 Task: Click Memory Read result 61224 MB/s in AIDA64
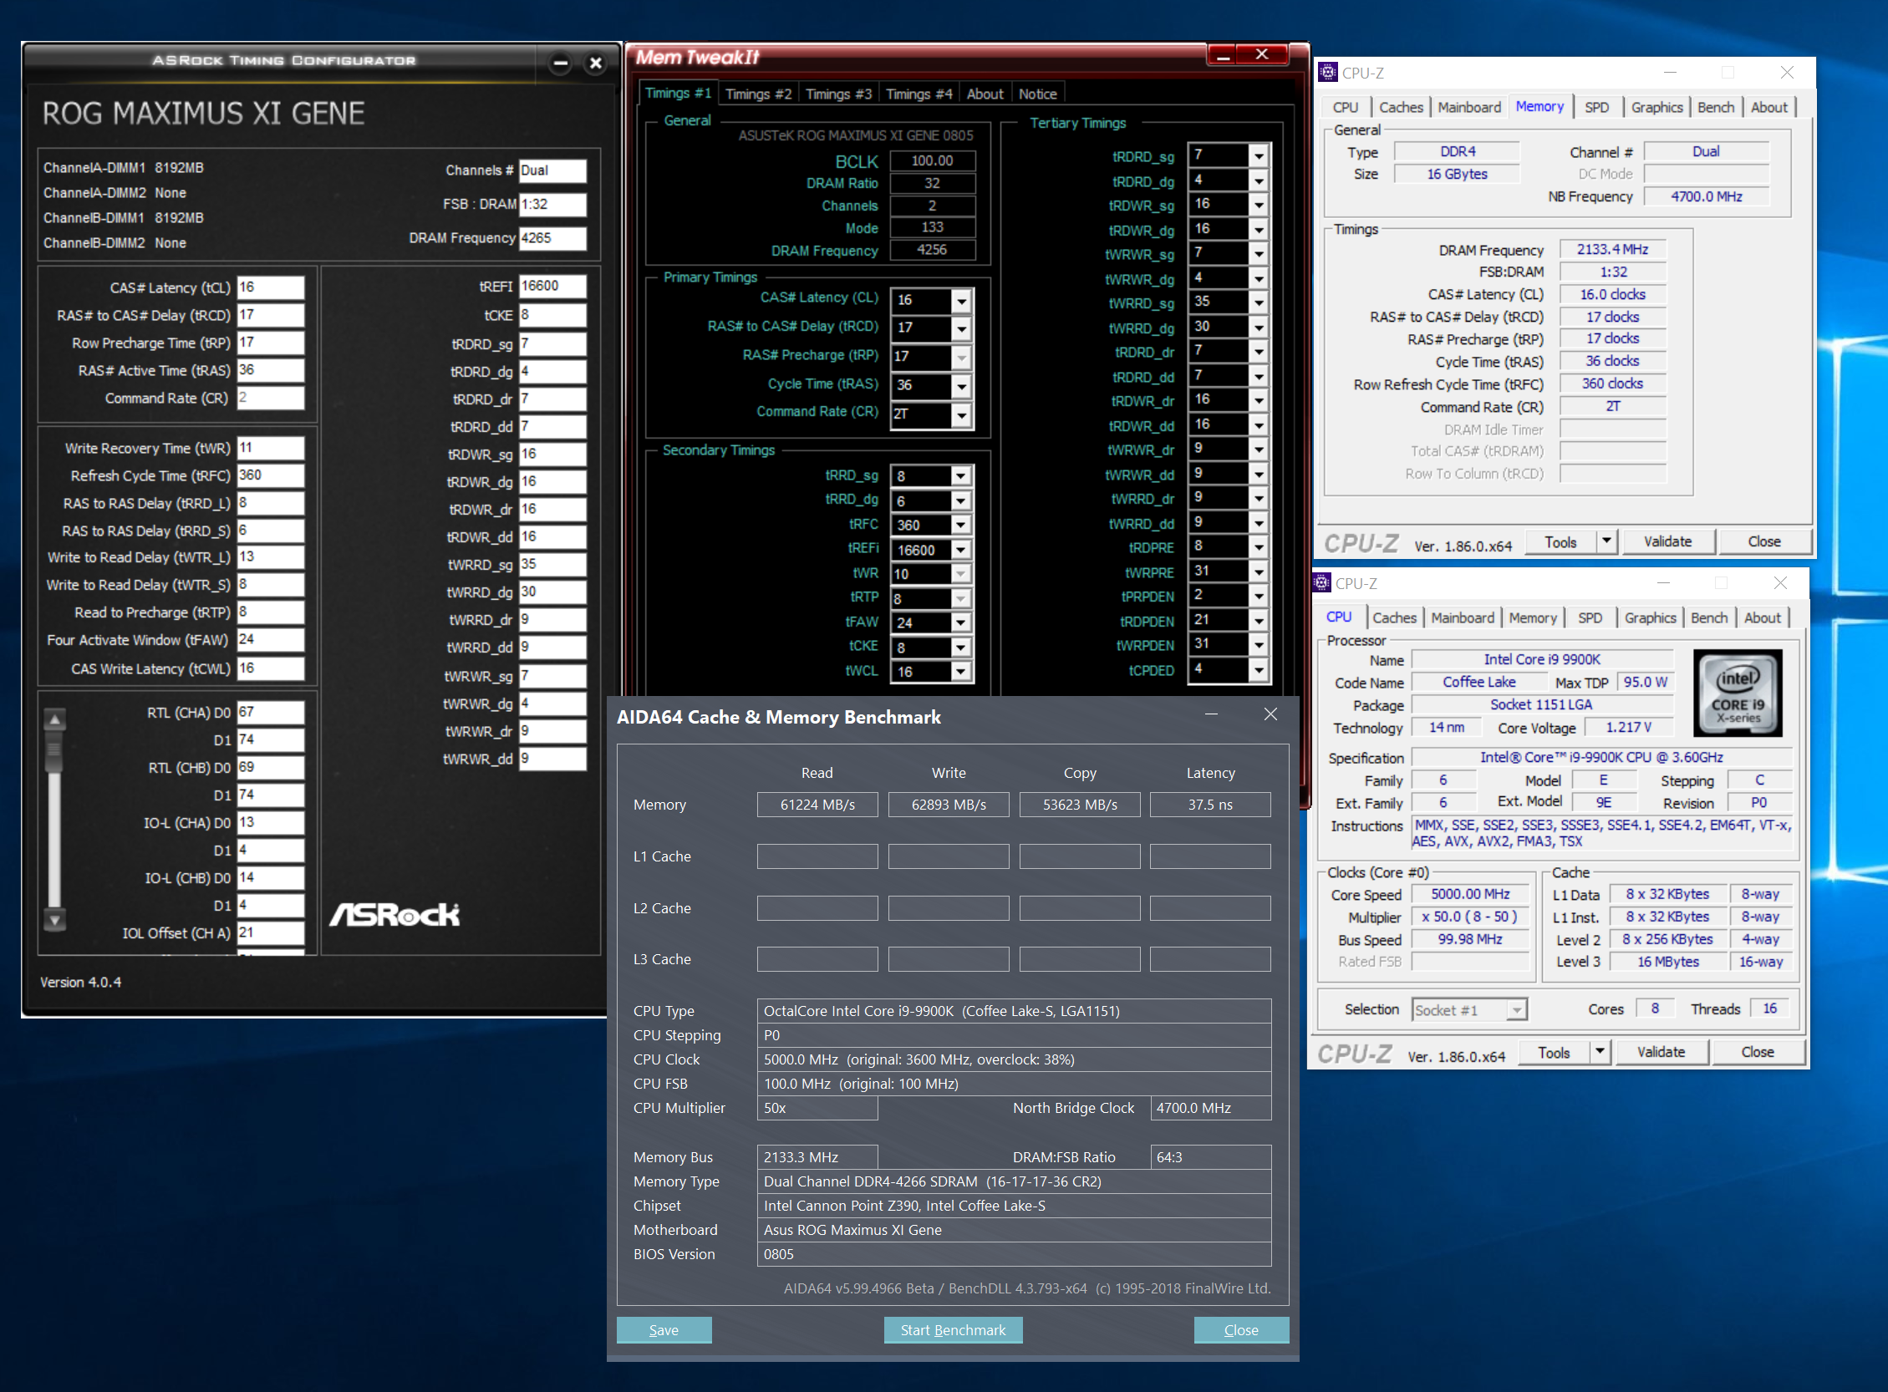[817, 805]
